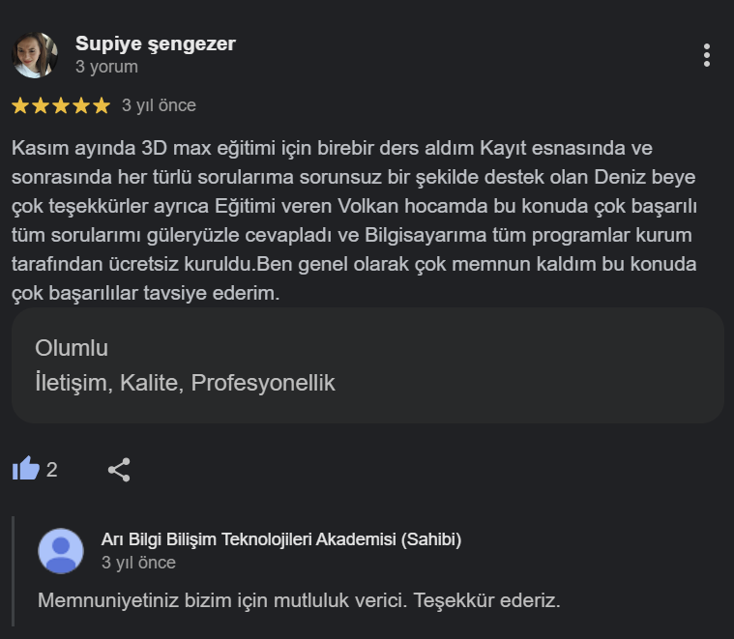The image size is (734, 639).
Task: Click the owner reply "Memnuniyetiniz bizim için" text
Action: (299, 599)
